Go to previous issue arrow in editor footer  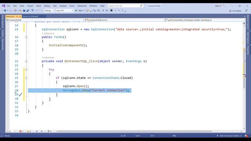tap(37, 131)
